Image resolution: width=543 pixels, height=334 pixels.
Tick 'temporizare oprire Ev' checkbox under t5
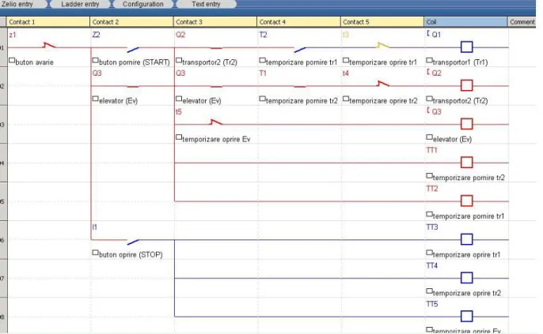point(179,137)
